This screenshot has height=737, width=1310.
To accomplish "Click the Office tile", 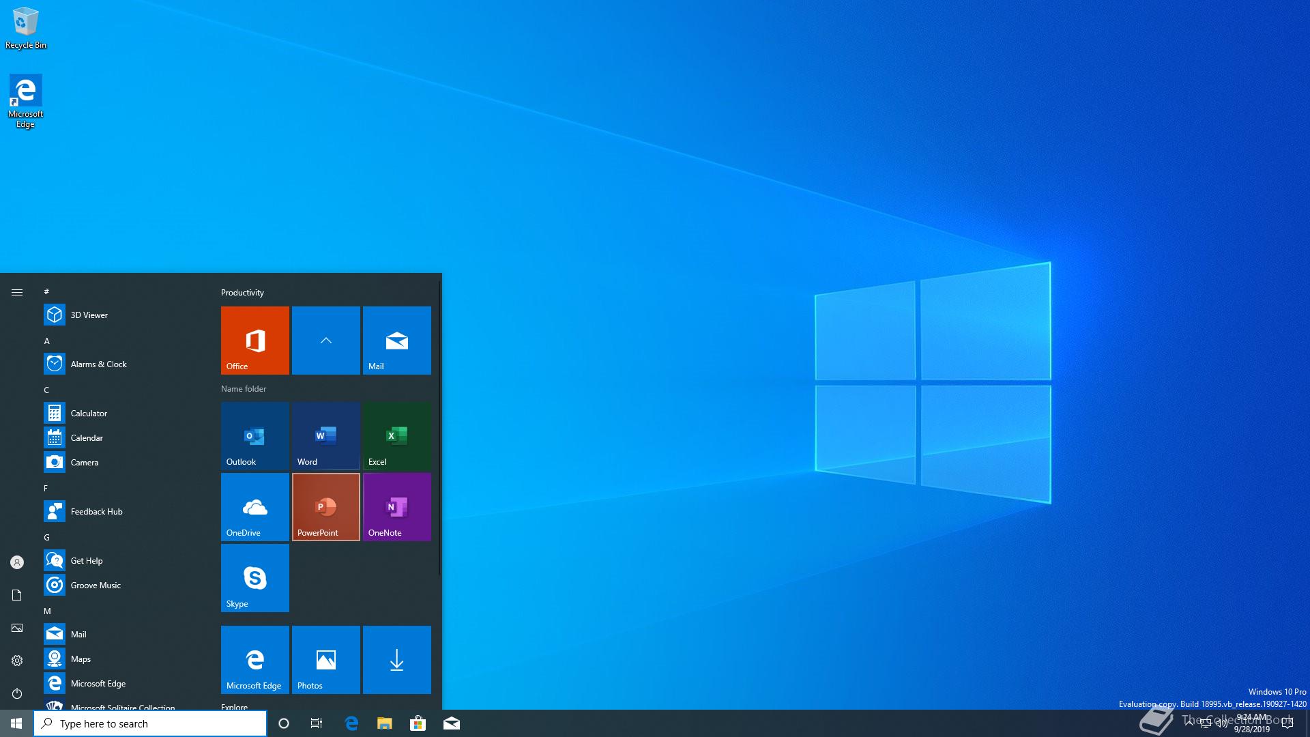I will coord(255,341).
